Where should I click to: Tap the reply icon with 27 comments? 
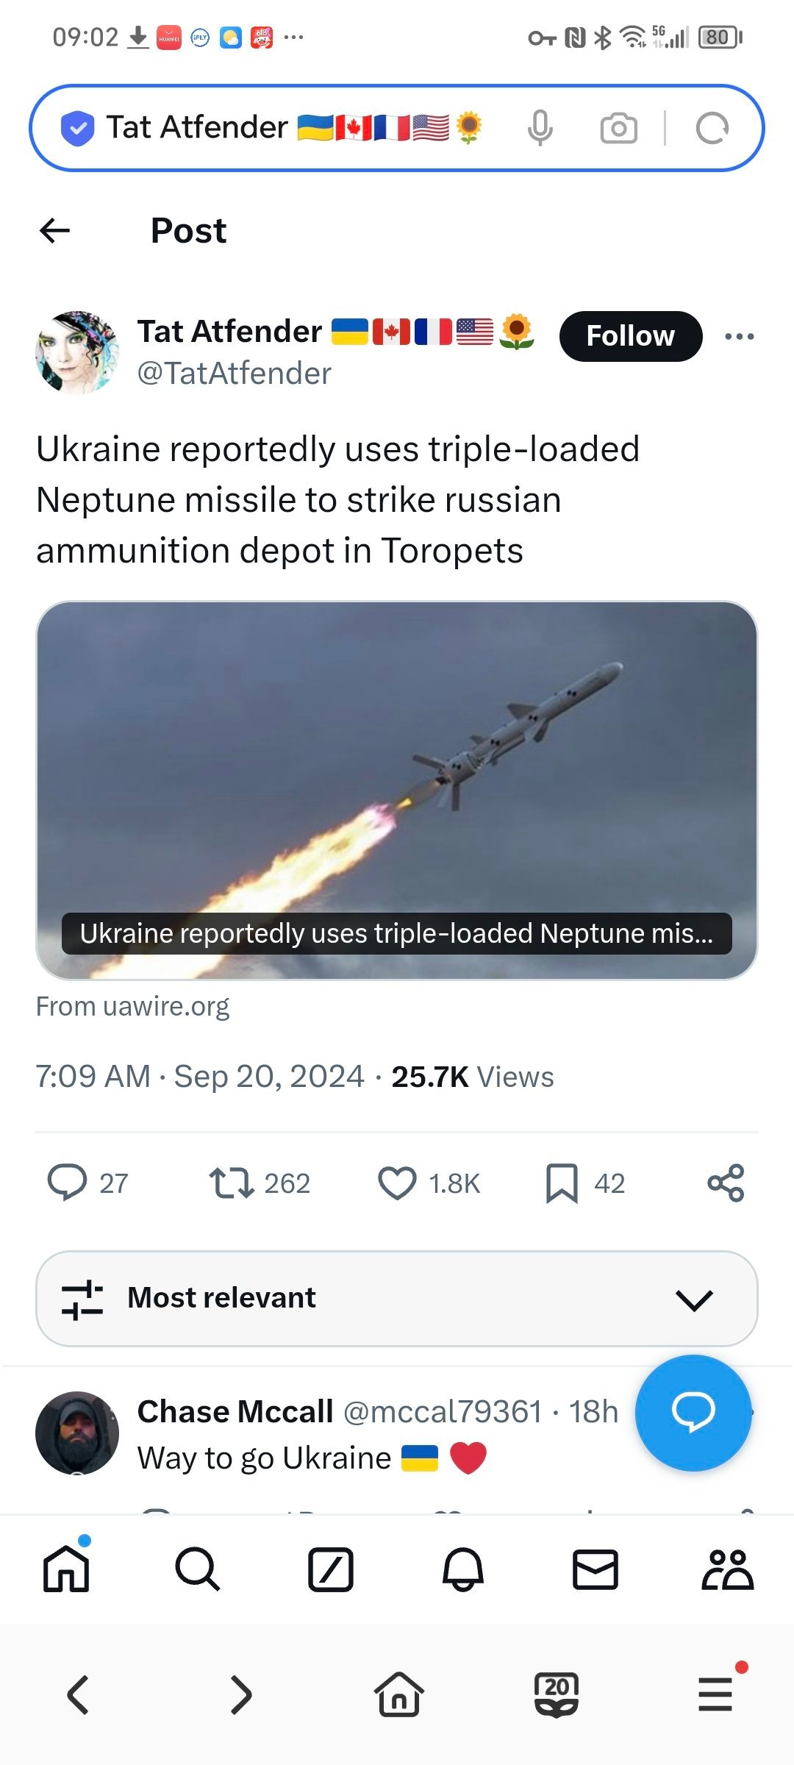pos(68,1183)
